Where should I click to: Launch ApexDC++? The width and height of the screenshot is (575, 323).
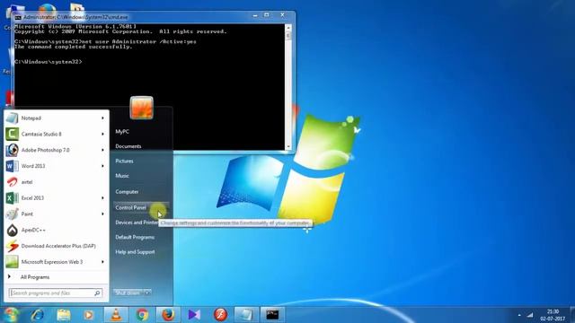(x=56, y=230)
